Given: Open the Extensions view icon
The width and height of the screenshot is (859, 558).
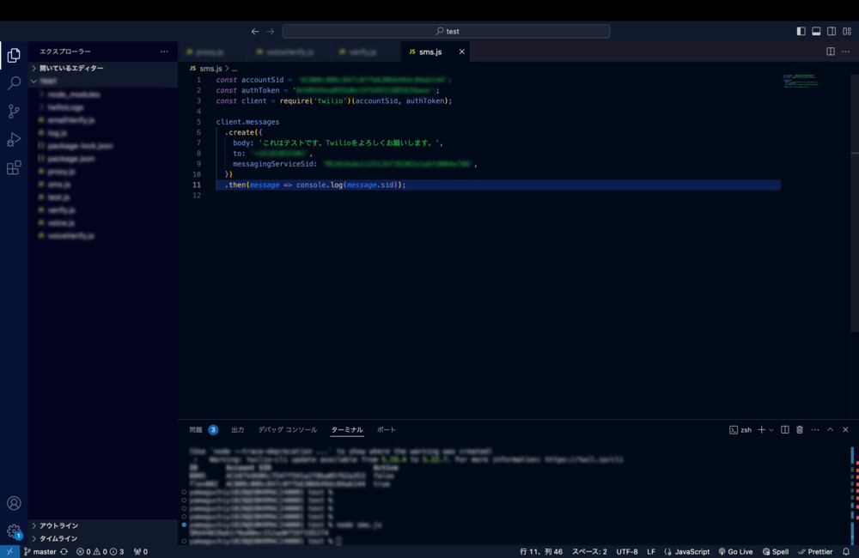Looking at the screenshot, I should pos(14,168).
